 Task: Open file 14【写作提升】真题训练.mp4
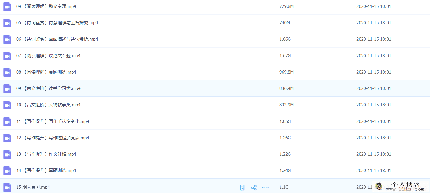point(46,170)
